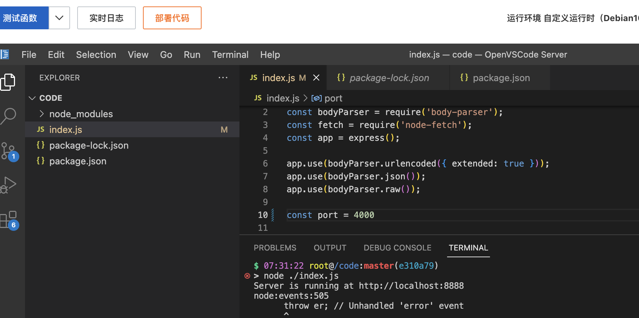
Task: Switch to package-lock.json editor tab
Action: pyautogui.click(x=388, y=78)
